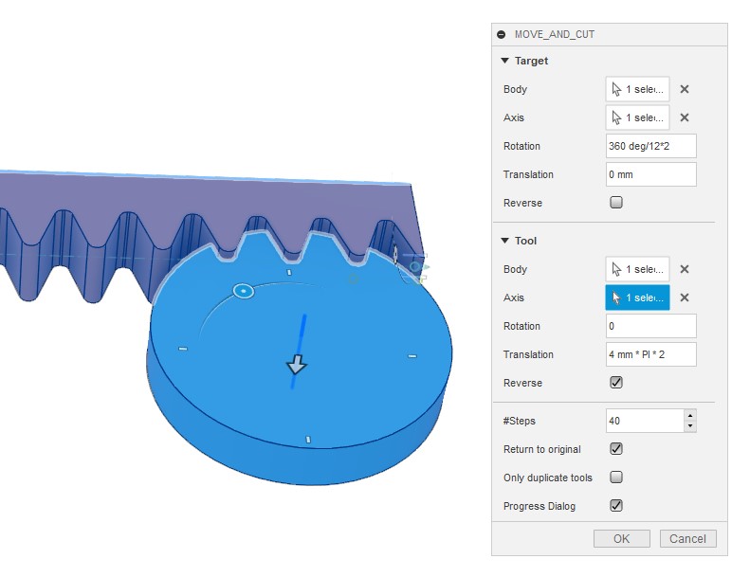Increase #Steps with the up arrow

coord(689,415)
